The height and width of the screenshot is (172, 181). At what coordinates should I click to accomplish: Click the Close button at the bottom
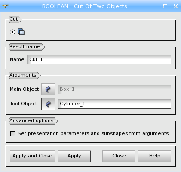click(x=119, y=156)
